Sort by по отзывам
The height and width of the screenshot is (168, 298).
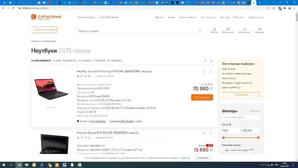[85, 61]
